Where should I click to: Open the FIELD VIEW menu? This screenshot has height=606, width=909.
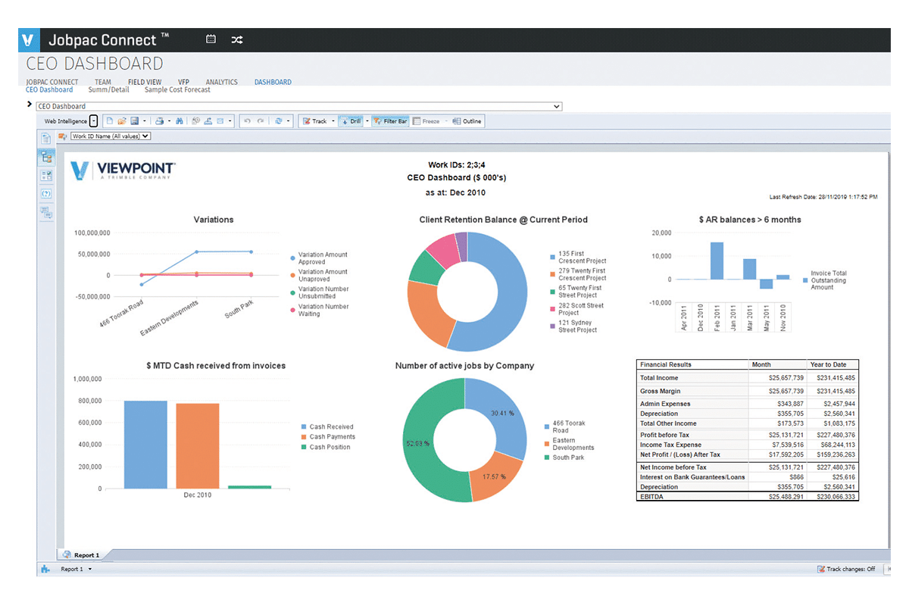145,82
